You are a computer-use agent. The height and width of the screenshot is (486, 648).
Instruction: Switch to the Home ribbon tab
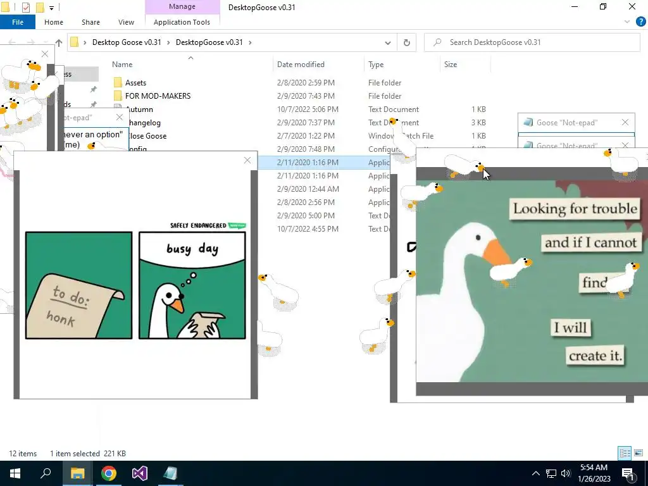pyautogui.click(x=54, y=22)
